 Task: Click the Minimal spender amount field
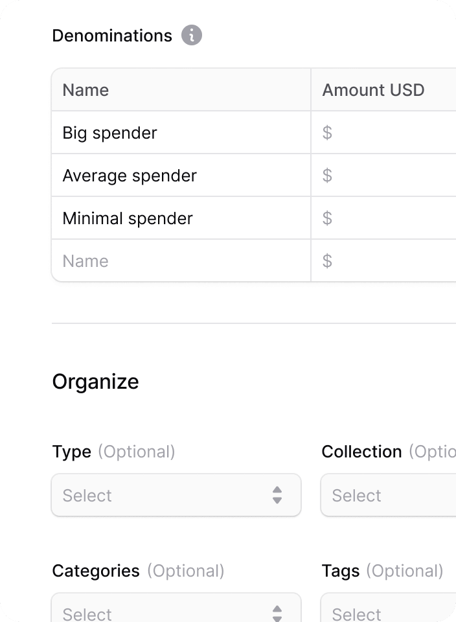(384, 218)
